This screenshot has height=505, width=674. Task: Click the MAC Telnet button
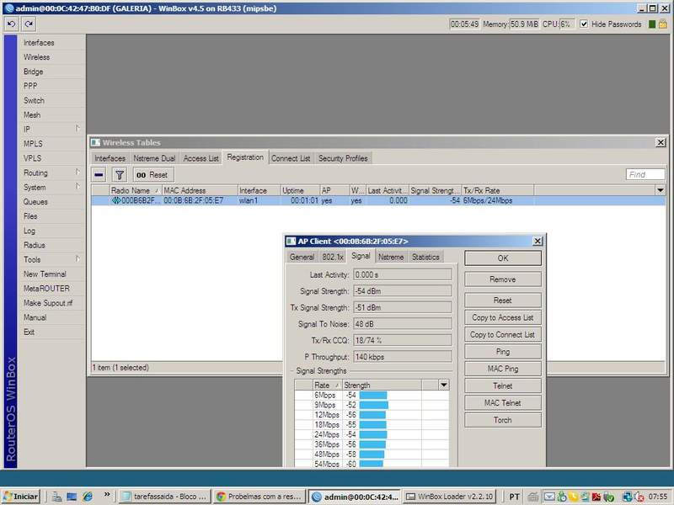click(x=502, y=403)
